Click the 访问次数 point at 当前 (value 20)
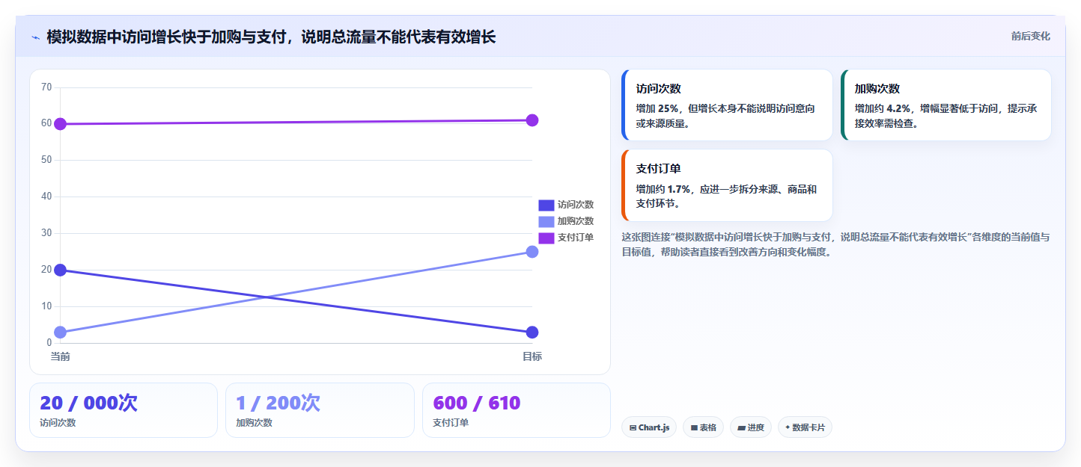 point(61,270)
